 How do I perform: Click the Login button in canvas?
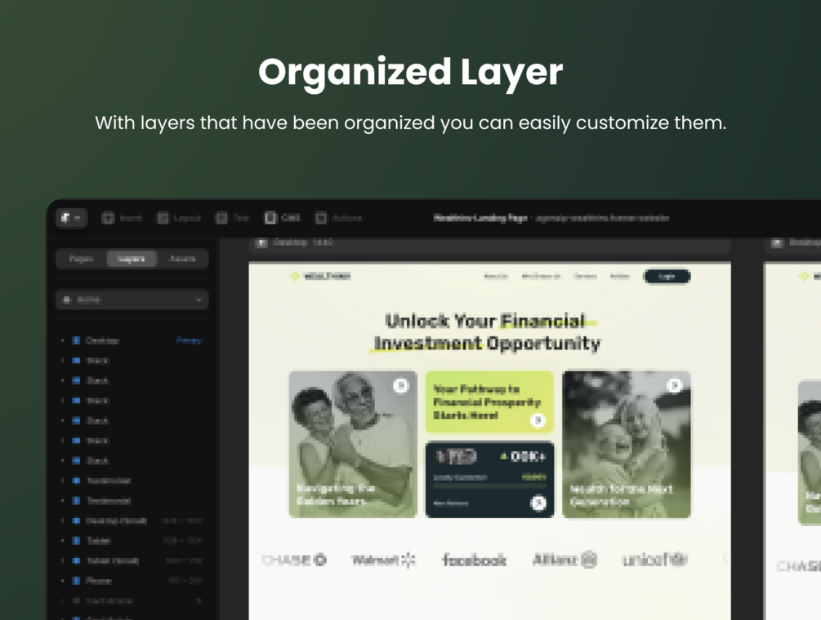click(667, 276)
